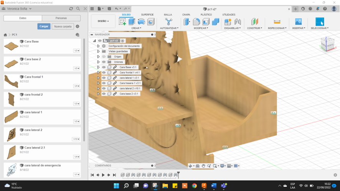Expand Configuración del documento node
The width and height of the screenshot is (340, 191).
[98, 46]
